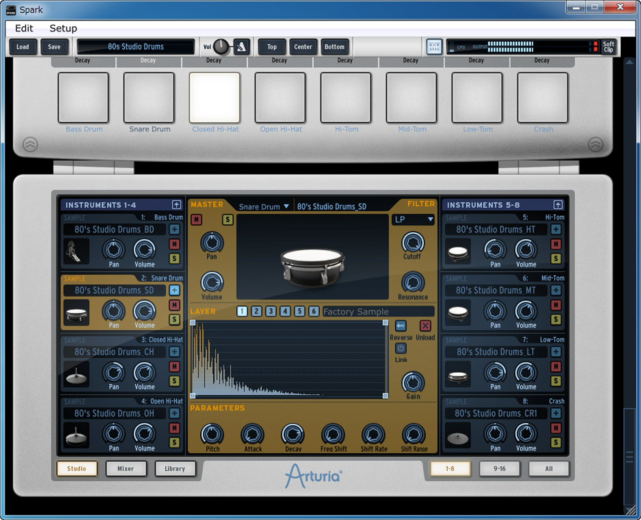The image size is (641, 520).
Task: Open the Edit menu
Action: 24,28
